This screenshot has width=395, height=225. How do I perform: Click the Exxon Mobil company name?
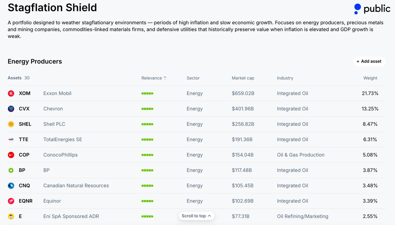tap(57, 93)
